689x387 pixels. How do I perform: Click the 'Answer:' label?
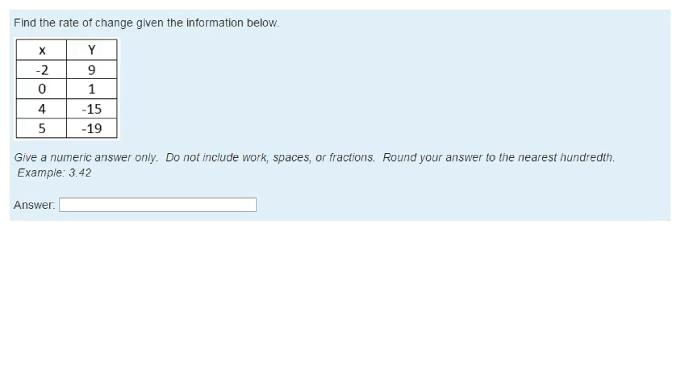34,205
